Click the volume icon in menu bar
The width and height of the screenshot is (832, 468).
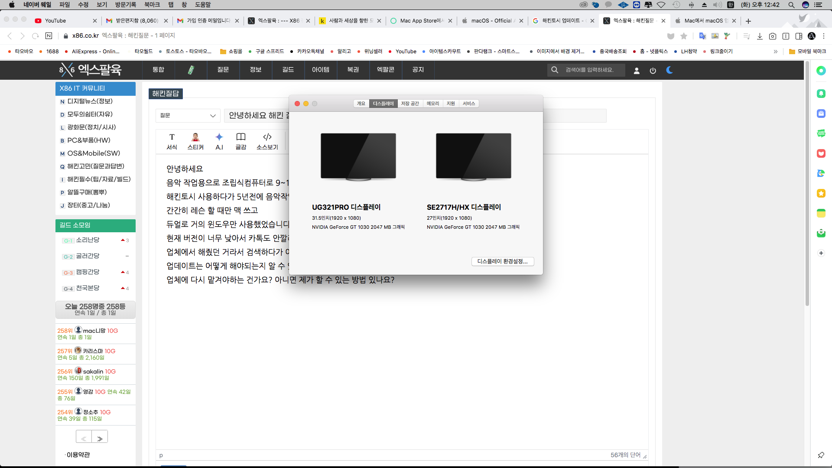[x=718, y=5]
